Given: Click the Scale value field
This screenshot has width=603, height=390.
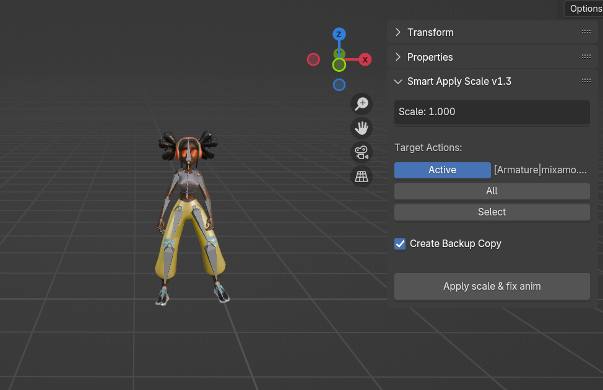Looking at the screenshot, I should pos(492,112).
